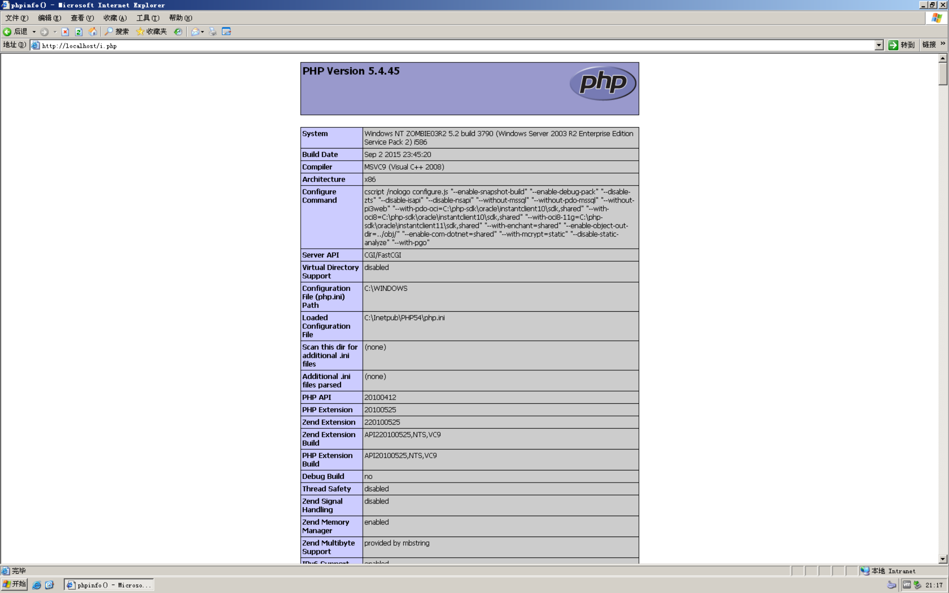Viewport: 949px width, 593px height.
Task: Expand the Mail button dropdown arrow
Action: pyautogui.click(x=202, y=32)
